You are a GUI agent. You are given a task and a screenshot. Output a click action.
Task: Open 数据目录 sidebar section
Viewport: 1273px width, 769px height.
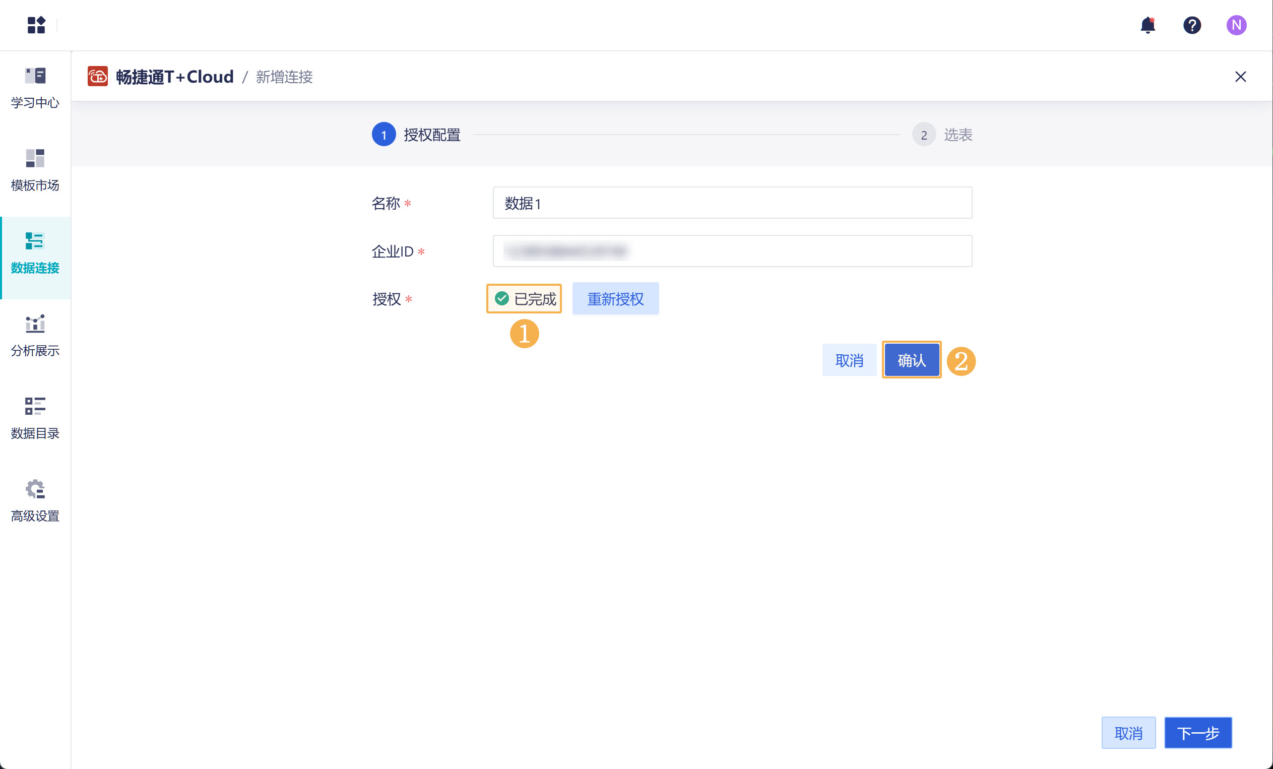click(x=35, y=418)
